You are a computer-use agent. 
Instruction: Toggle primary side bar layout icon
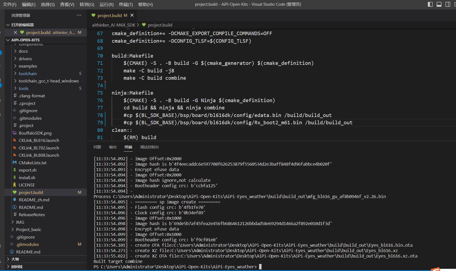click(430, 4)
